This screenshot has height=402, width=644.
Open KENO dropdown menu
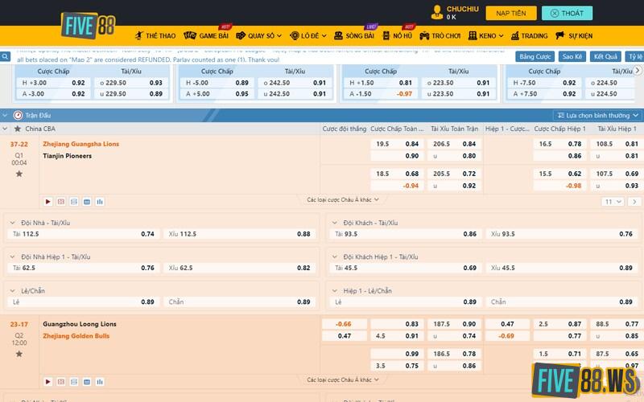(486, 35)
